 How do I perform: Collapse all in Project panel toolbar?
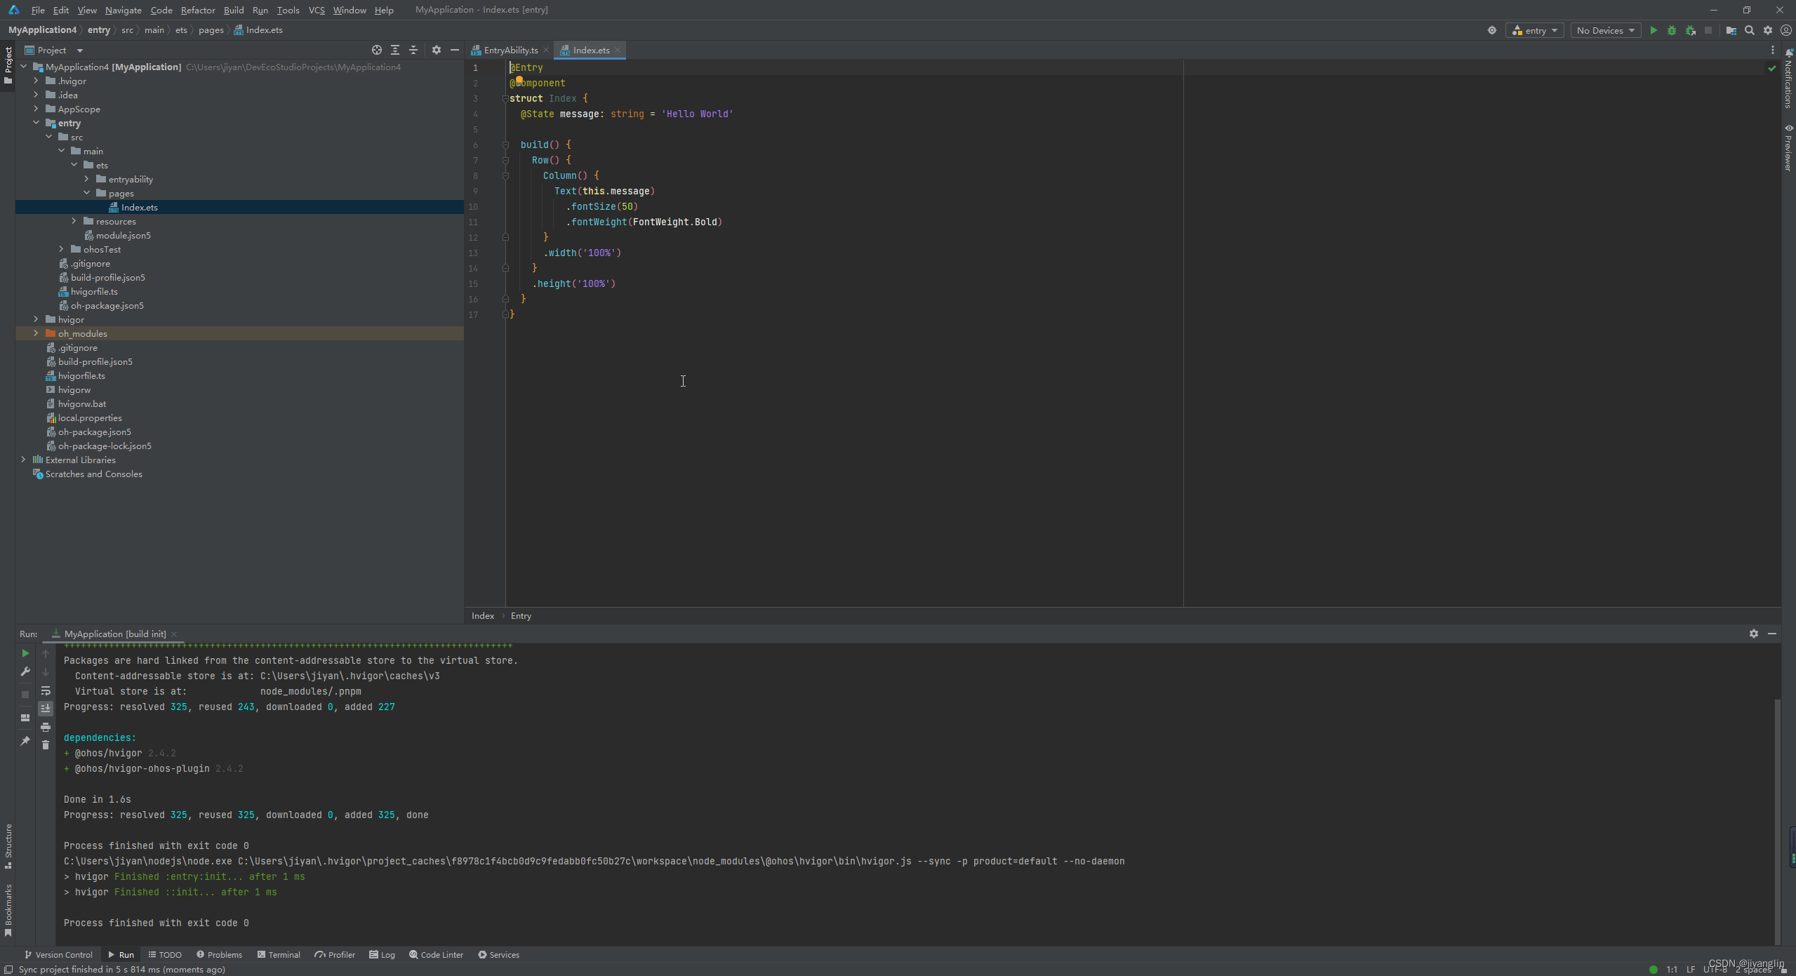413,50
